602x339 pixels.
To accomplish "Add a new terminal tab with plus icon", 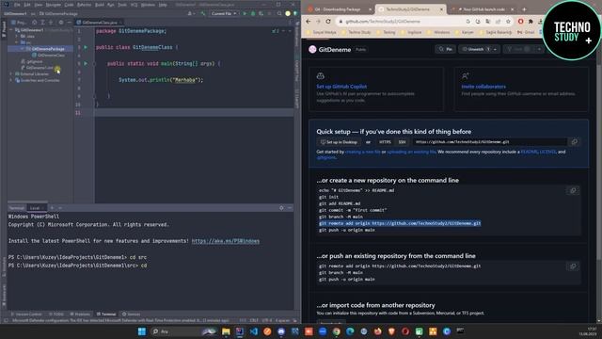I will pyautogui.click(x=52, y=207).
